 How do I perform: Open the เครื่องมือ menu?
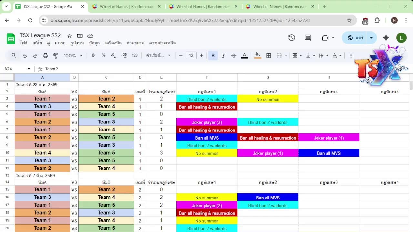click(113, 43)
